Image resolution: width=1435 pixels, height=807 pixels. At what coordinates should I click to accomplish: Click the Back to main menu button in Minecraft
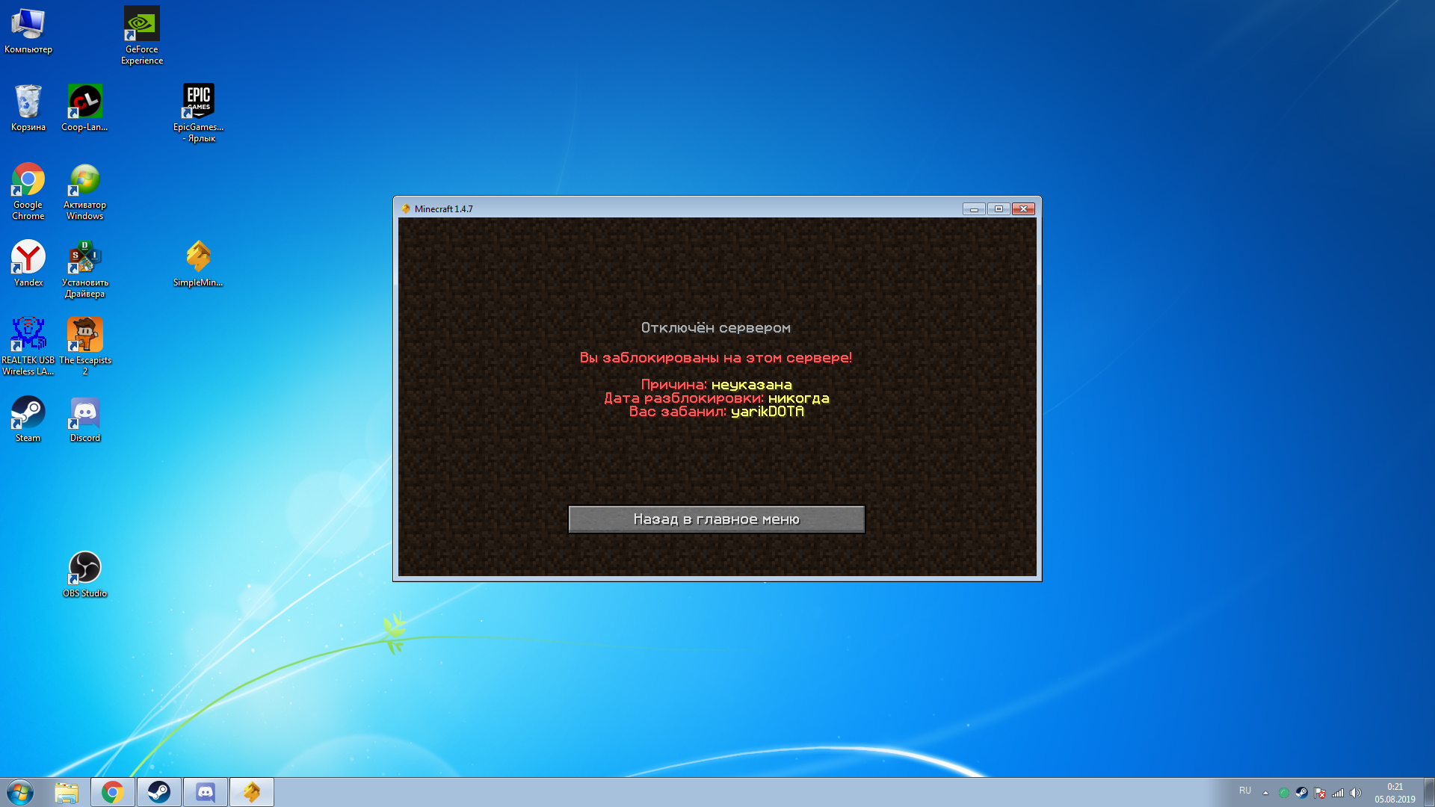(x=716, y=519)
